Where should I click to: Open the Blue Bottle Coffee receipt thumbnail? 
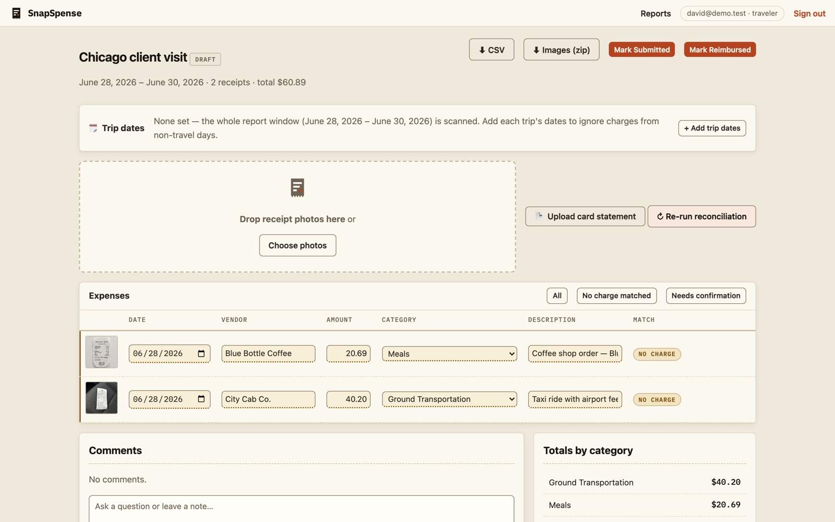point(102,352)
